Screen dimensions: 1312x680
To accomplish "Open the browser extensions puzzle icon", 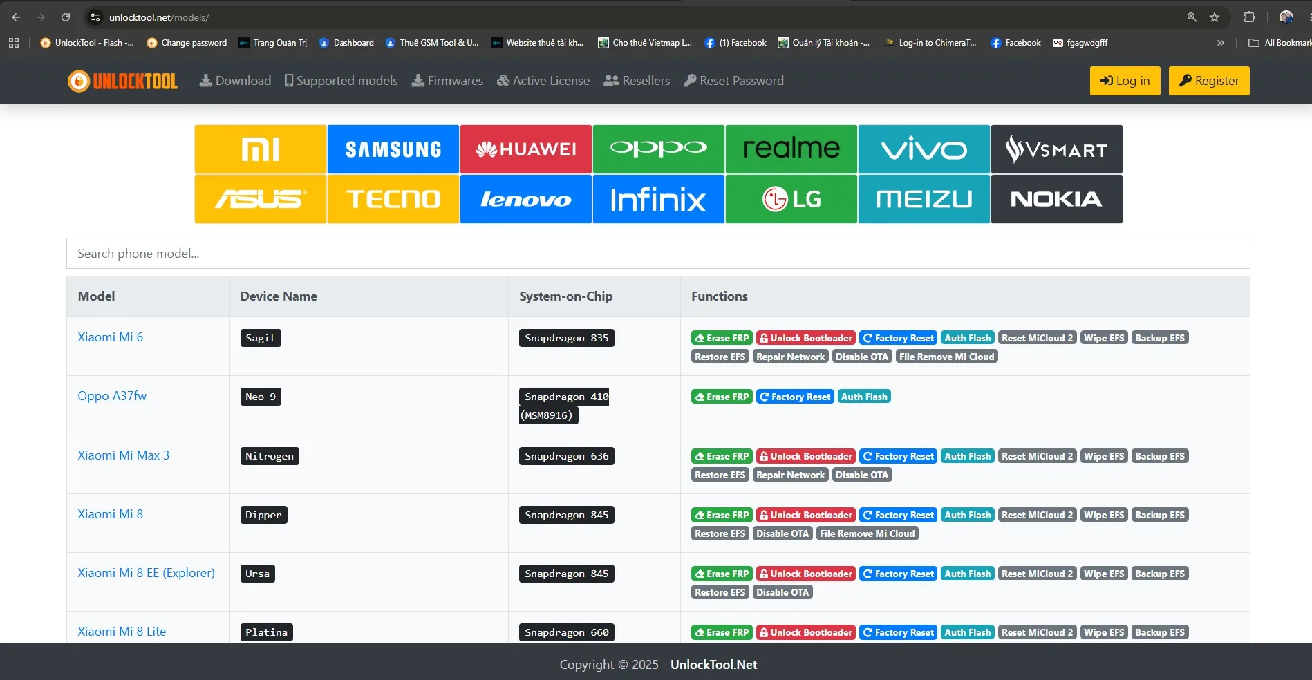I will click(1249, 17).
